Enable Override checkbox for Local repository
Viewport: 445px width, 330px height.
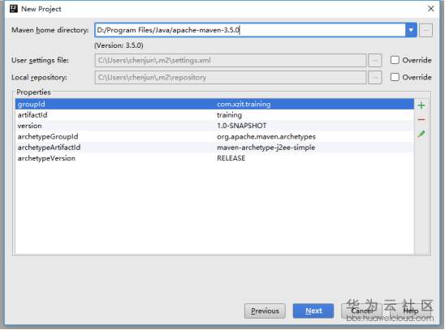[395, 77]
